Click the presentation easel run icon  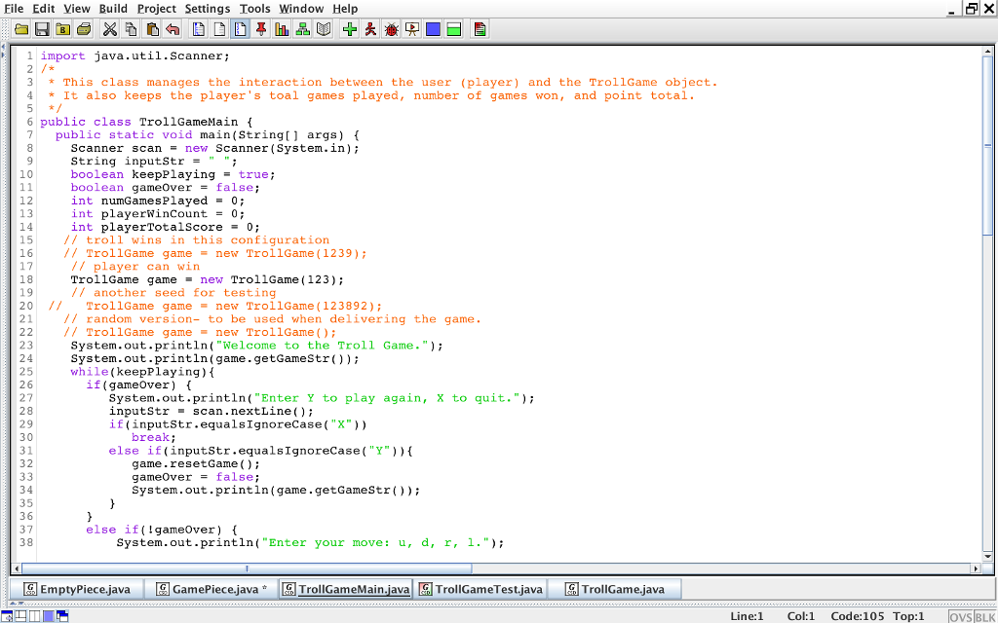pos(412,28)
